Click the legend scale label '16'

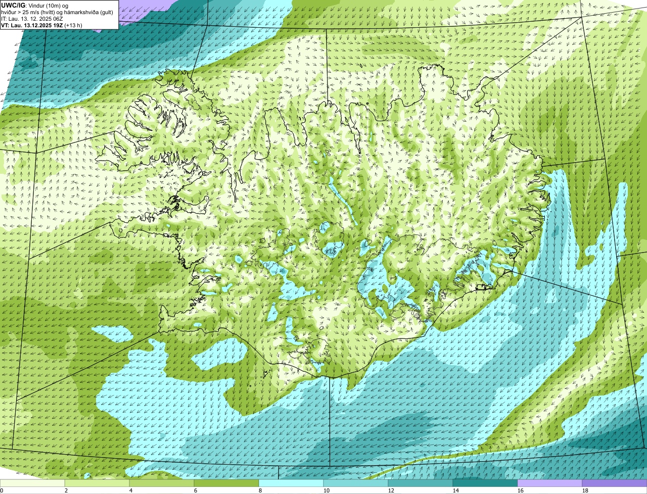(521, 490)
